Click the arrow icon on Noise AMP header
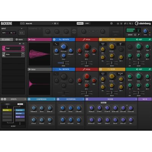This screenshot has height=152, width=152. 150,69
